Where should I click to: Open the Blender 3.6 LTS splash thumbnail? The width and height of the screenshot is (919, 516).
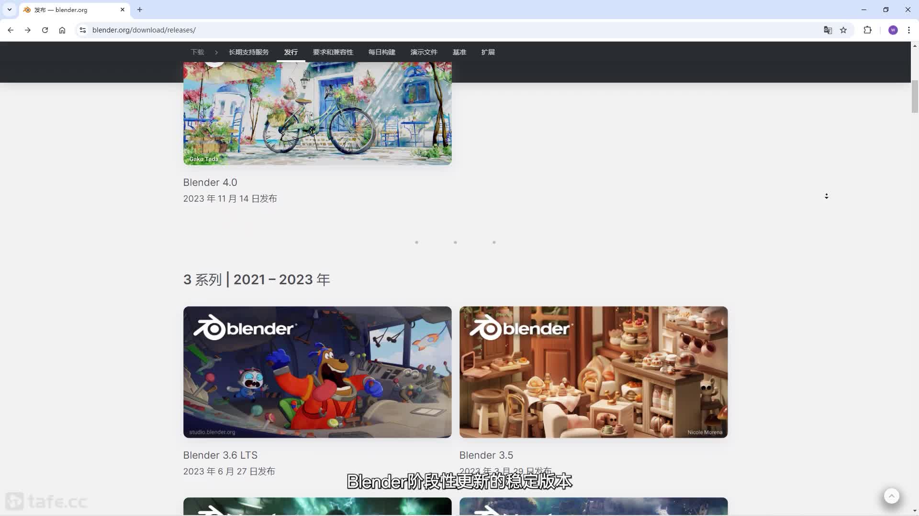click(317, 372)
